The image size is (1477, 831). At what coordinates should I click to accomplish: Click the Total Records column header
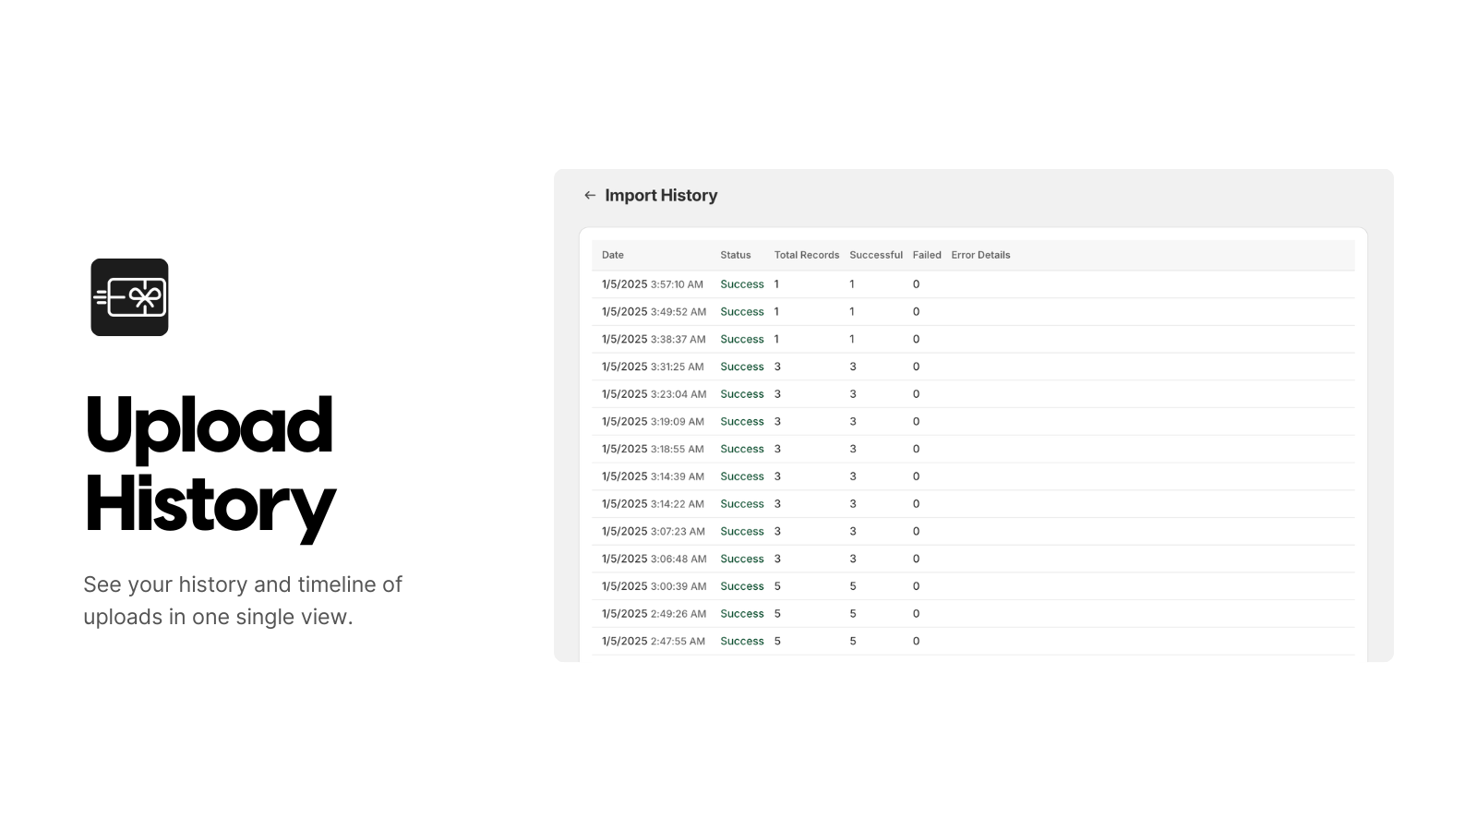coord(806,255)
